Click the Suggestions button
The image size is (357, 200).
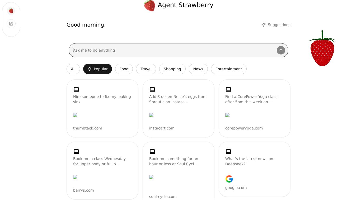click(276, 25)
